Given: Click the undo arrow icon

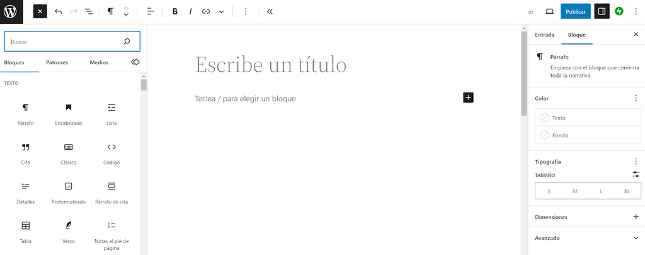Looking at the screenshot, I should click(x=59, y=11).
